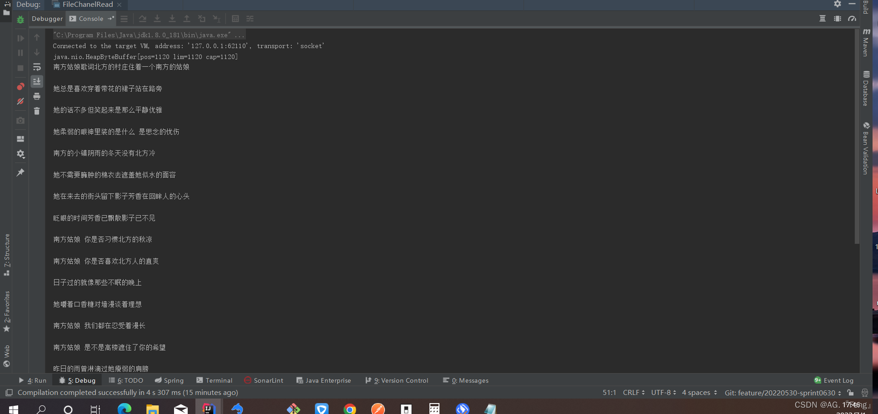Open the Terminal tool window

click(215, 380)
